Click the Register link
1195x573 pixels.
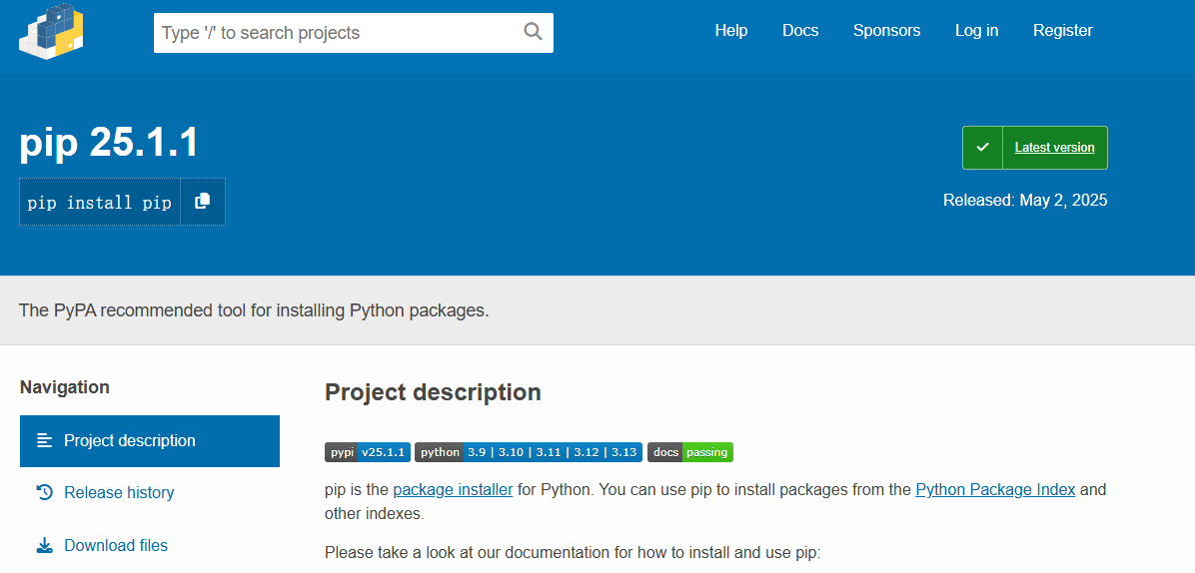[x=1062, y=31]
